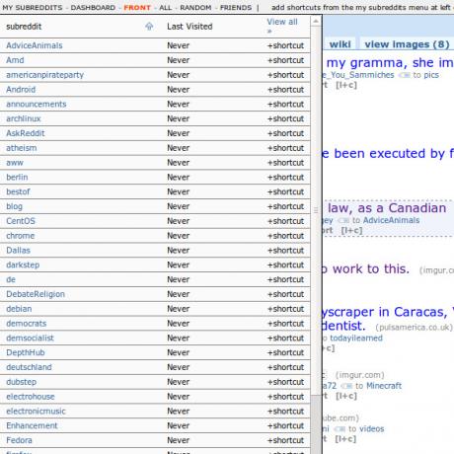Image resolution: width=454 pixels, height=454 pixels.
Task: Click the user tag icon beside 'to pics'
Action: (405, 75)
